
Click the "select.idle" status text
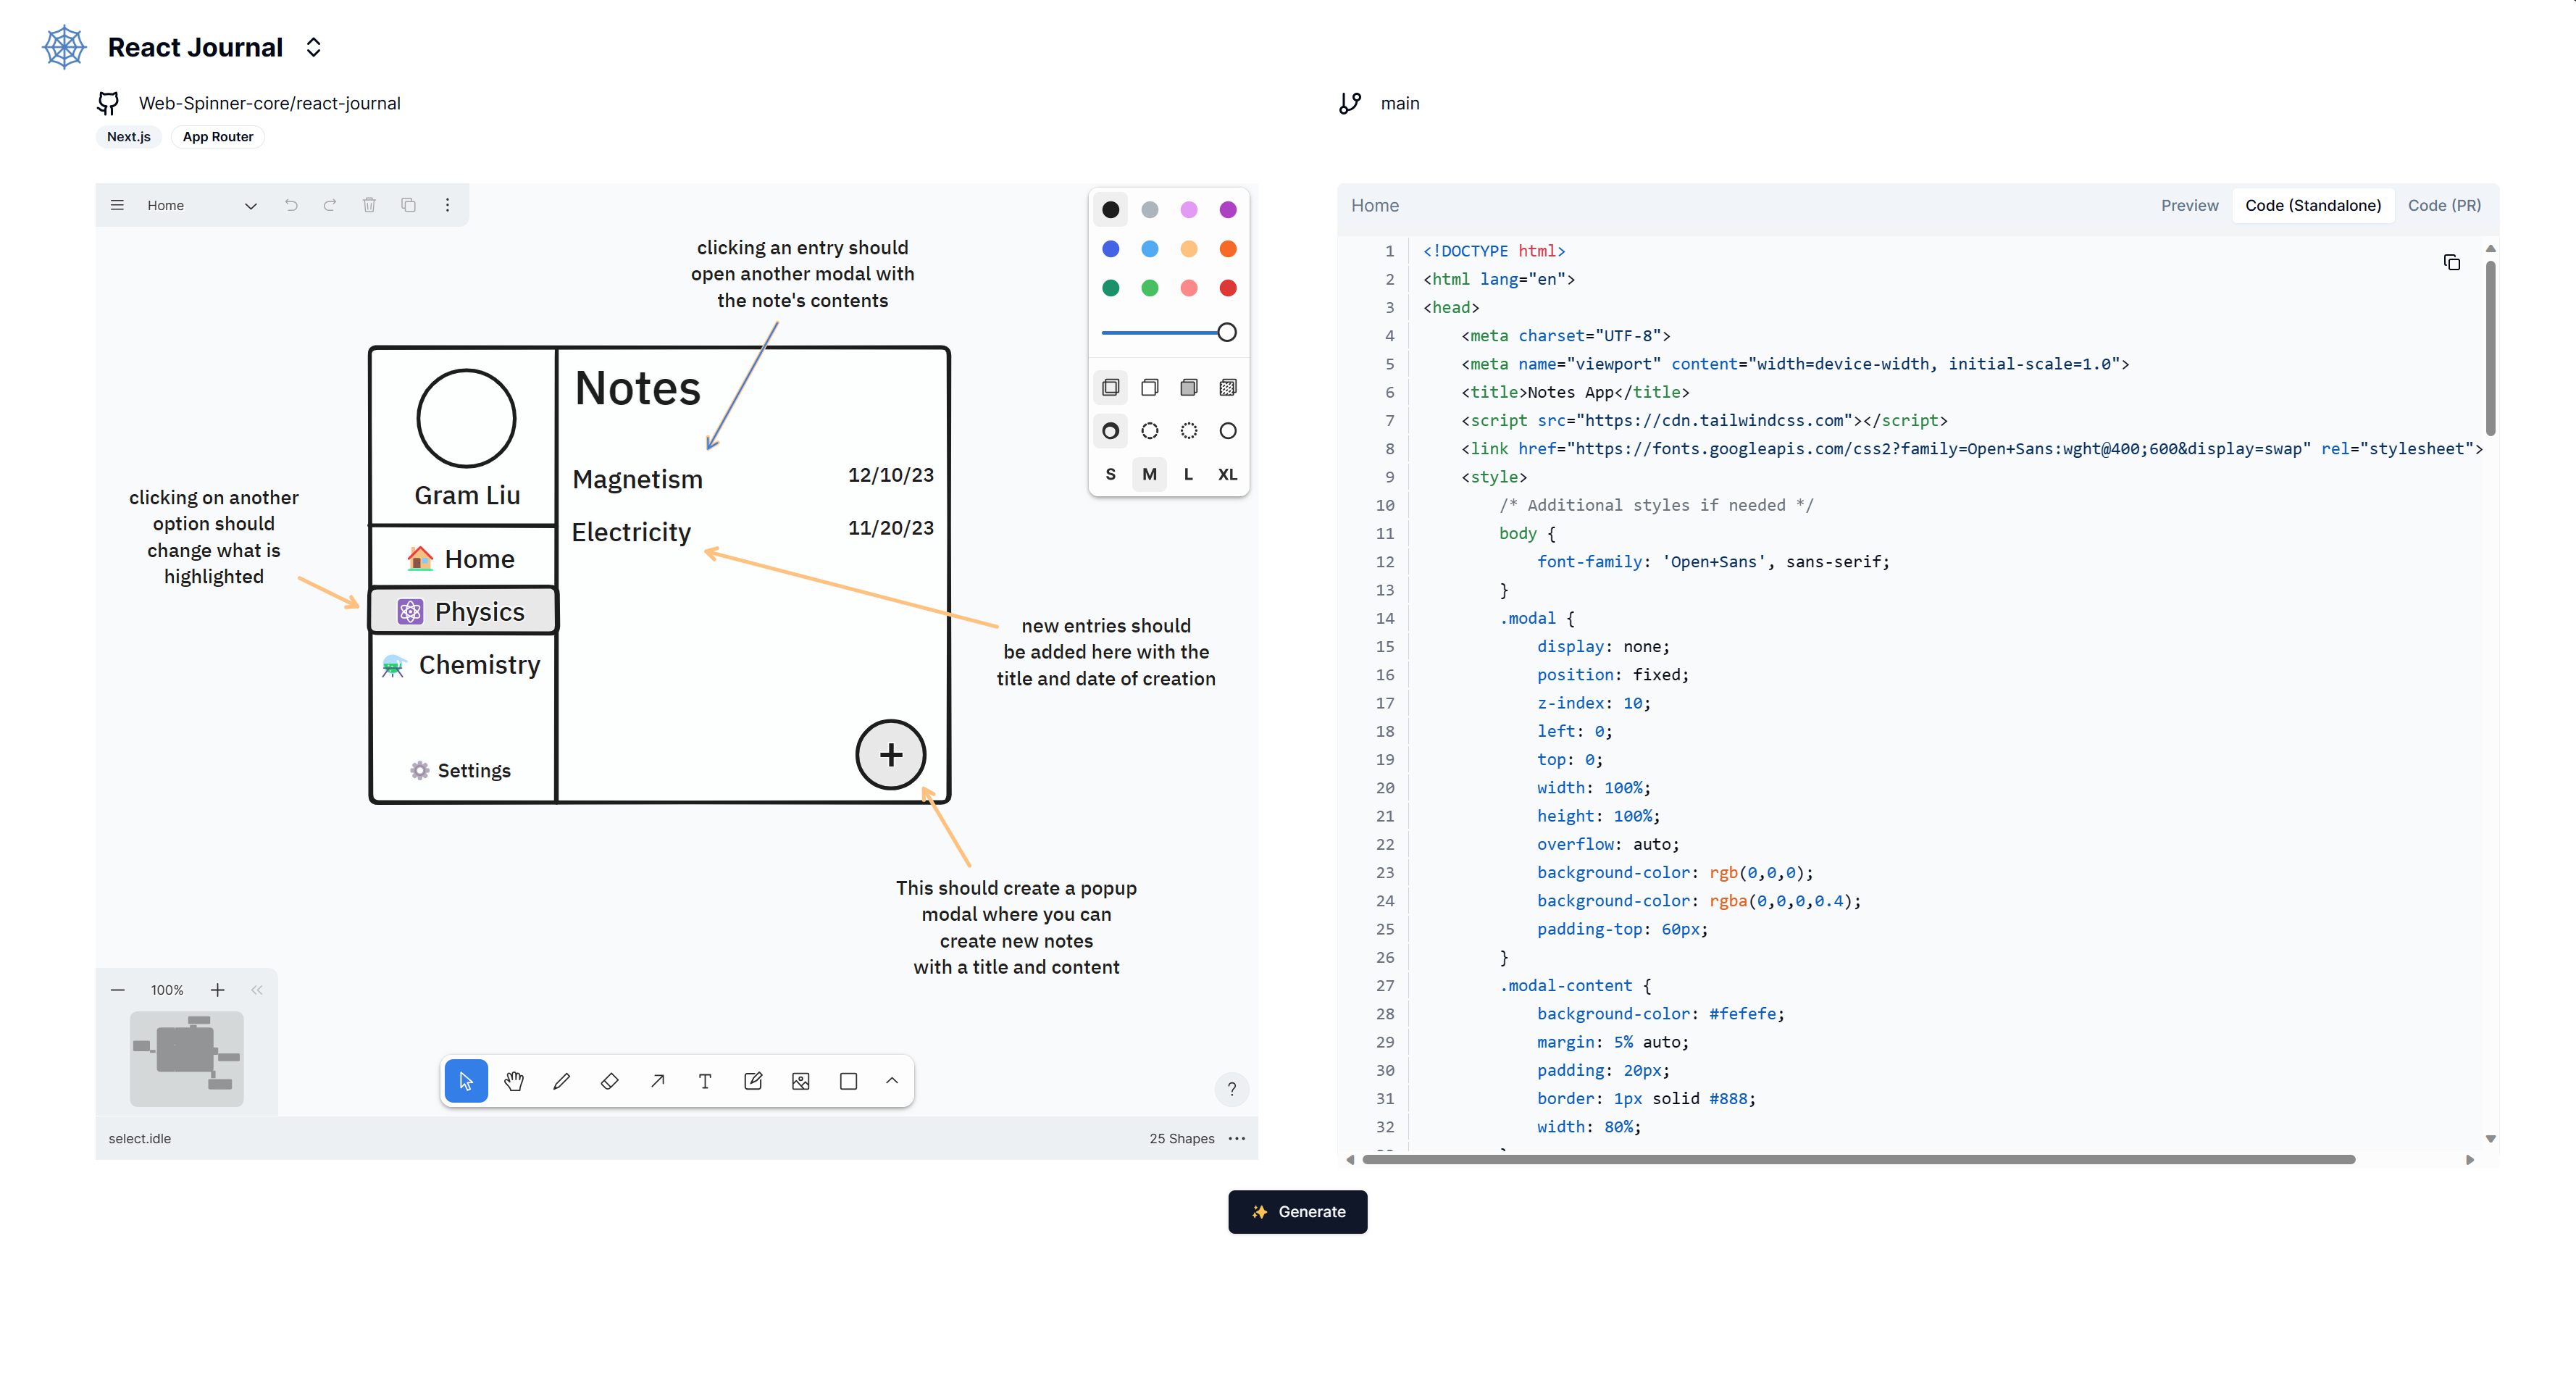(x=139, y=1139)
